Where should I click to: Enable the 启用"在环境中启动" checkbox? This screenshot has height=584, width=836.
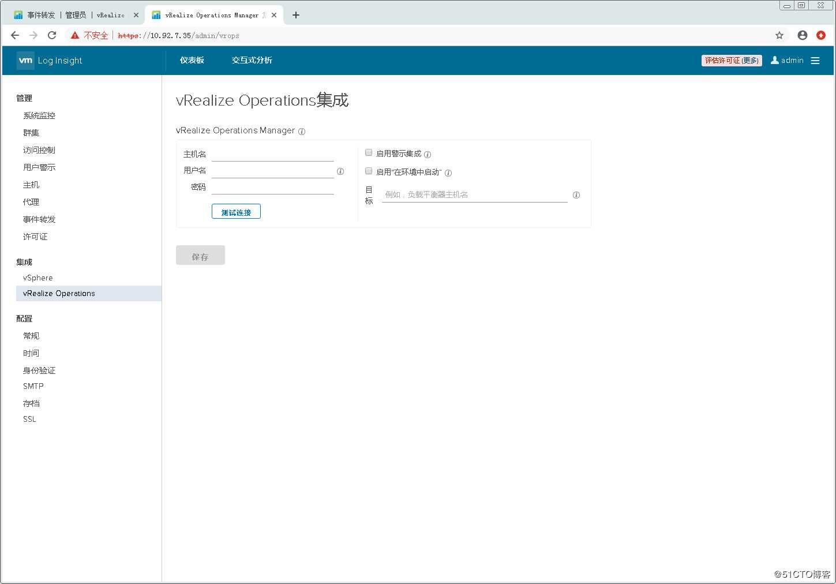(369, 171)
